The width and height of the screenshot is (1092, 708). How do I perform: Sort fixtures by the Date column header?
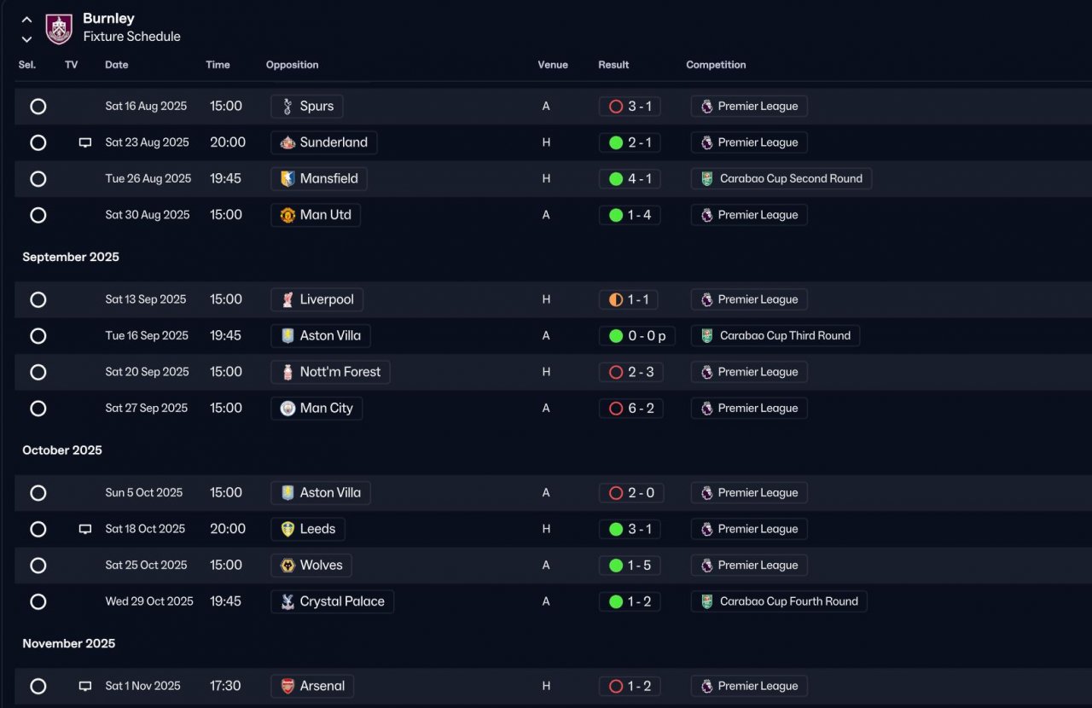(117, 65)
